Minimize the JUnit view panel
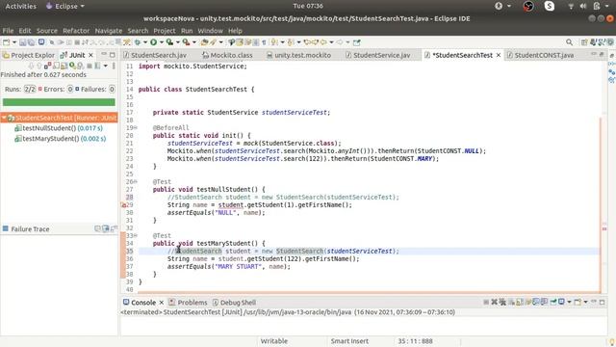The width and height of the screenshot is (616, 347). [x=104, y=55]
